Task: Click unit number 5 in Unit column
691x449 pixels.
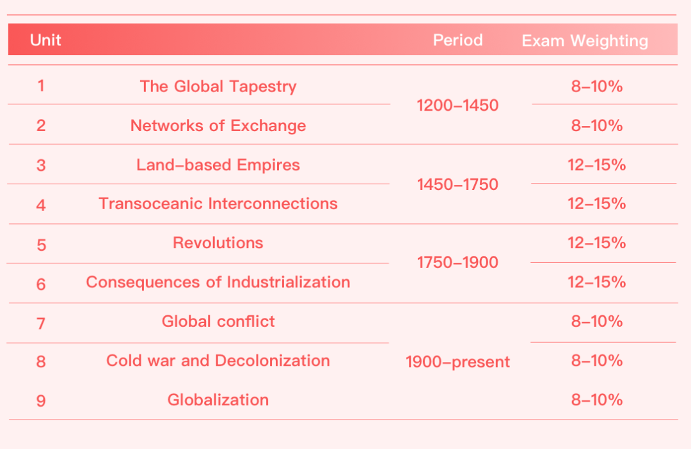Action: point(41,244)
